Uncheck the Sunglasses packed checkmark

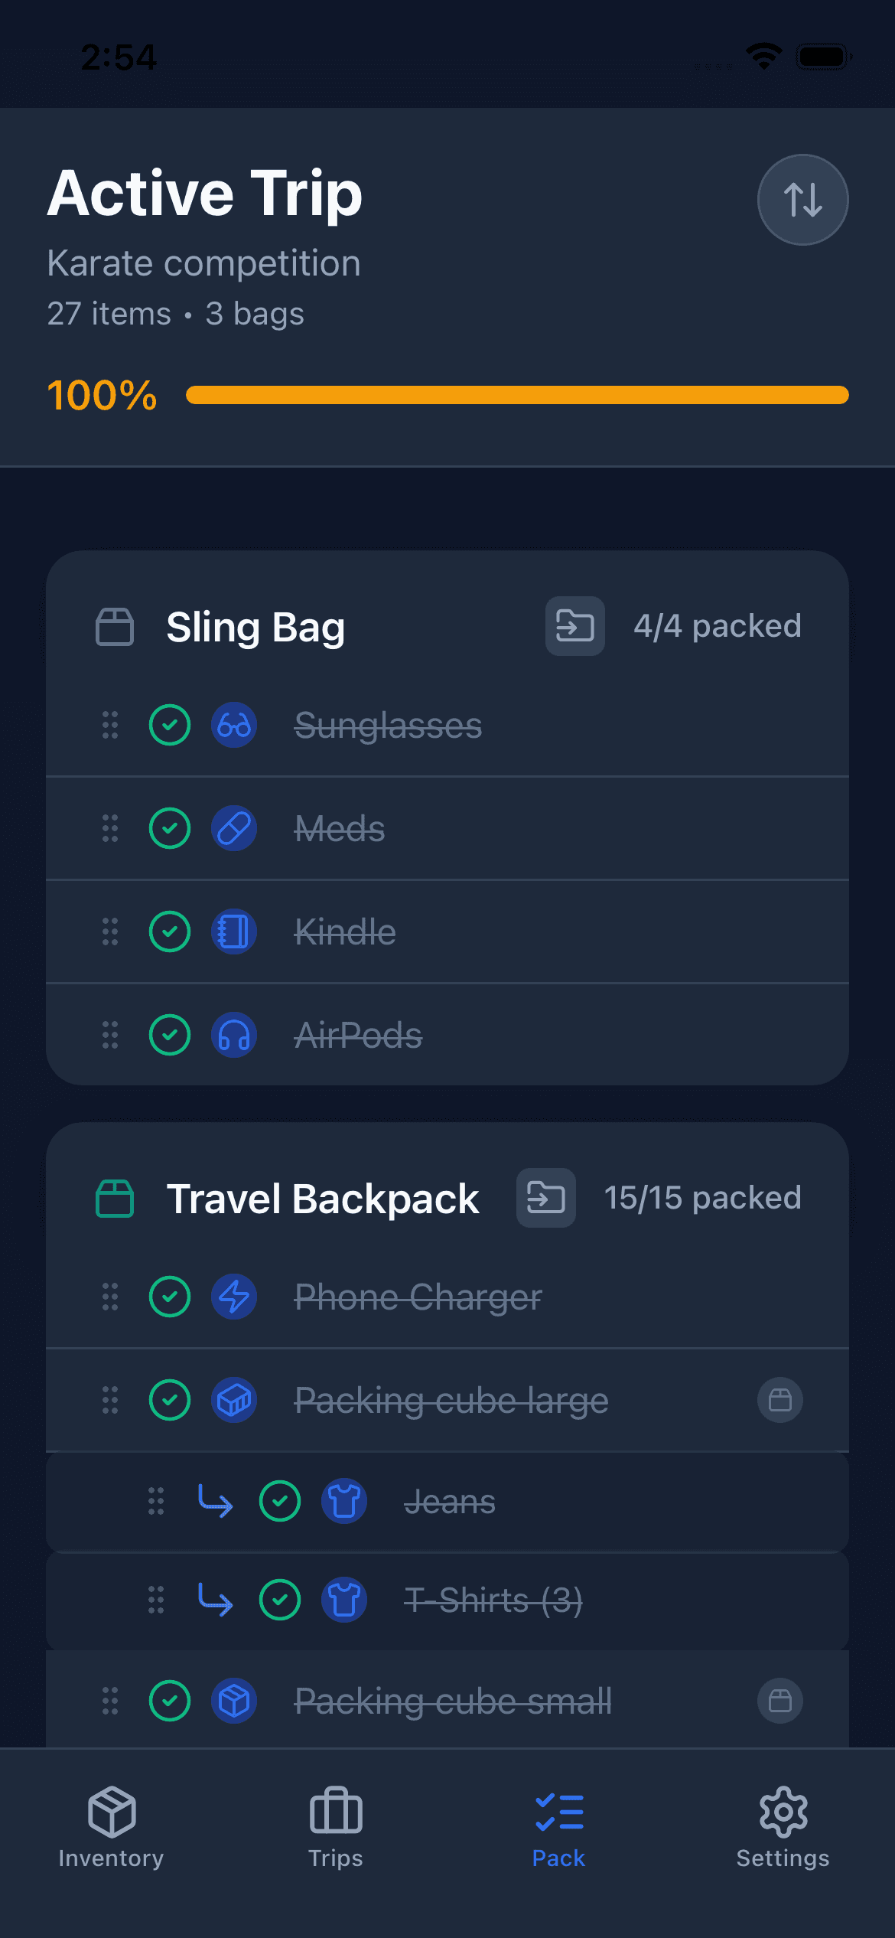(x=170, y=725)
